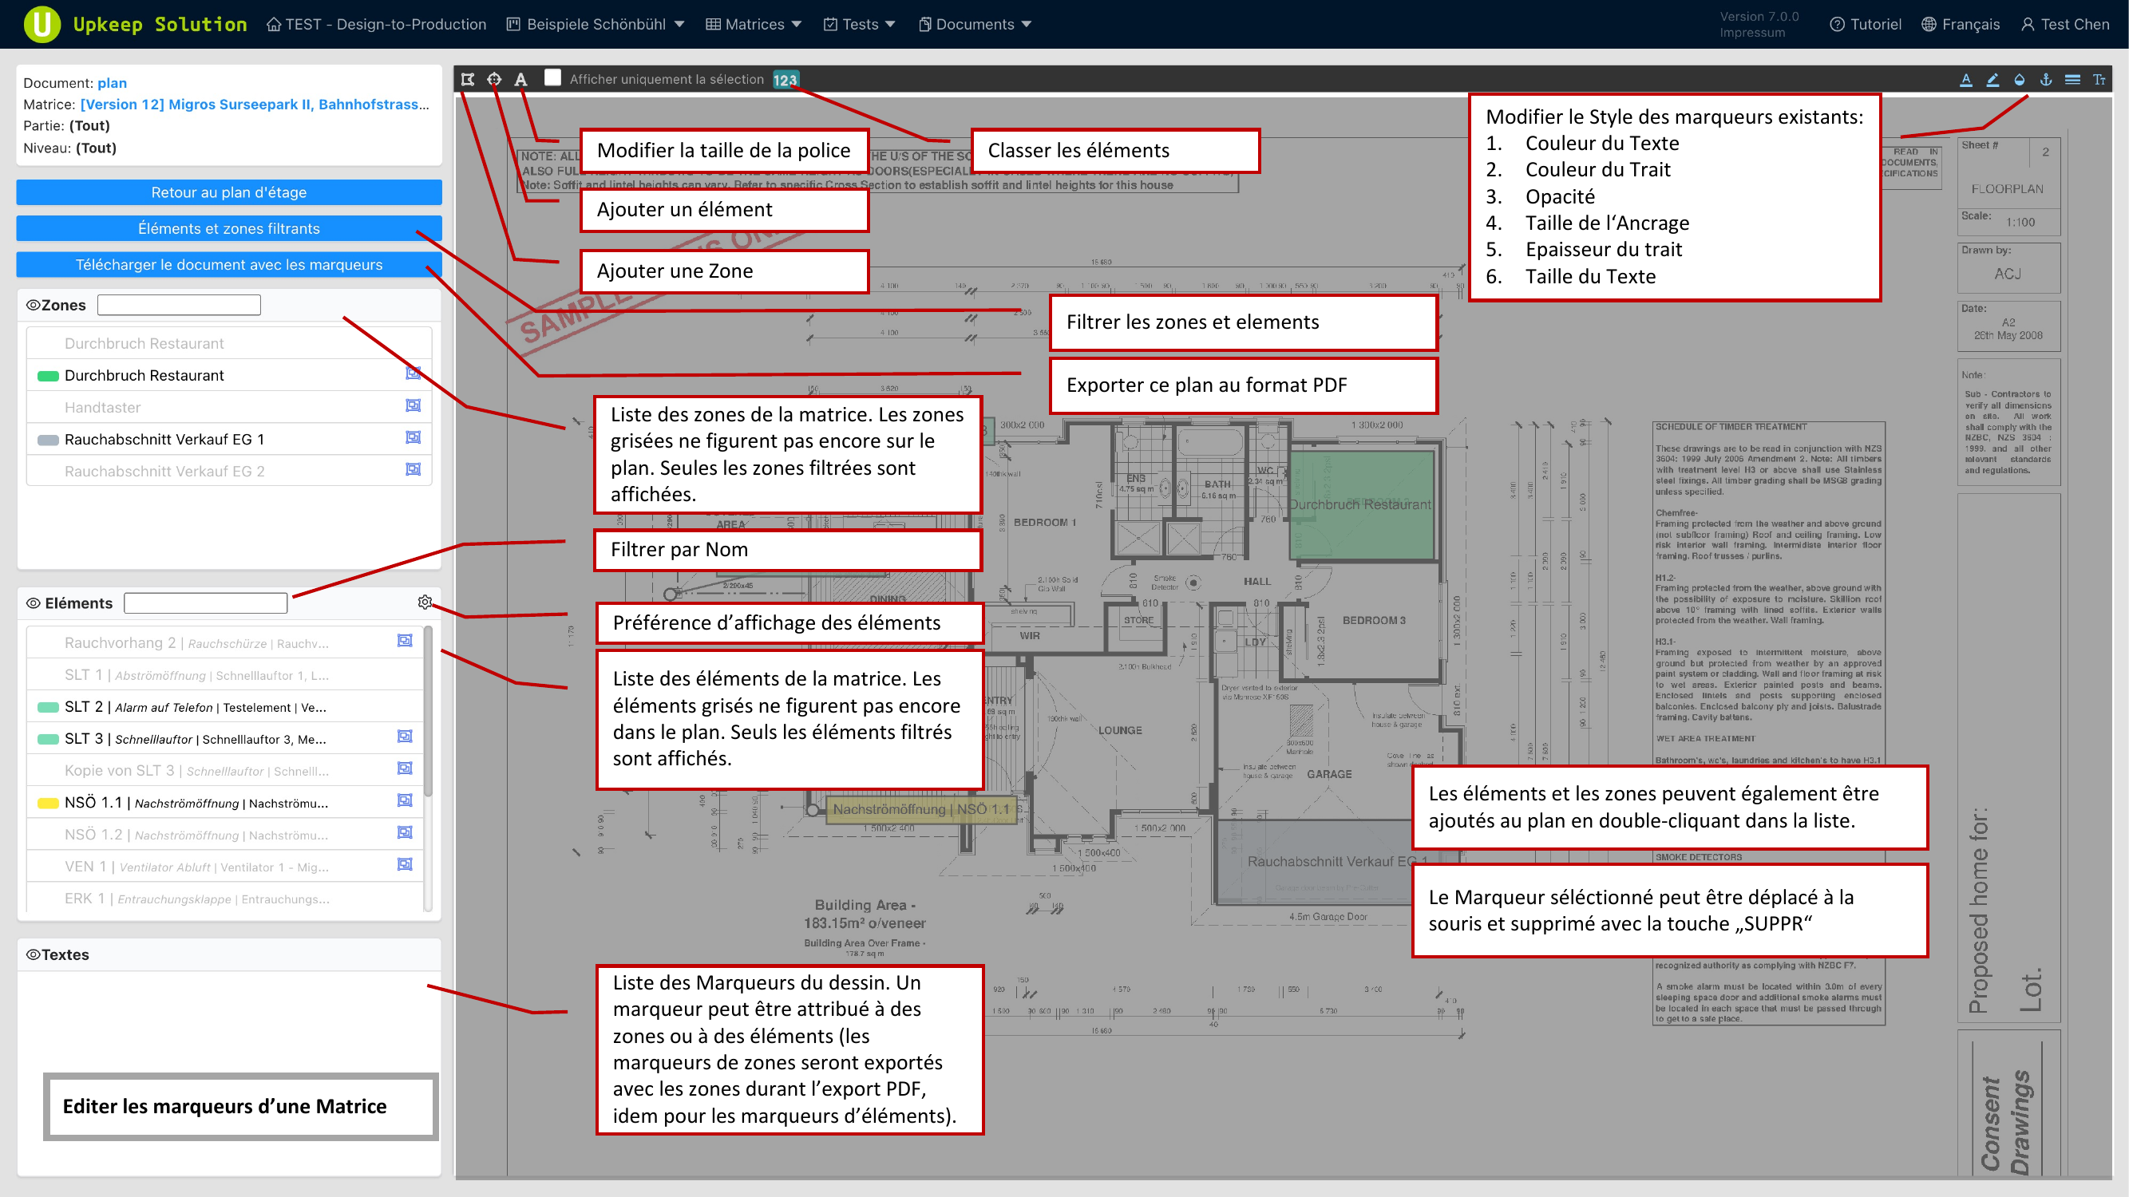
Task: Click the anchor size icon
Action: pos(2045,79)
